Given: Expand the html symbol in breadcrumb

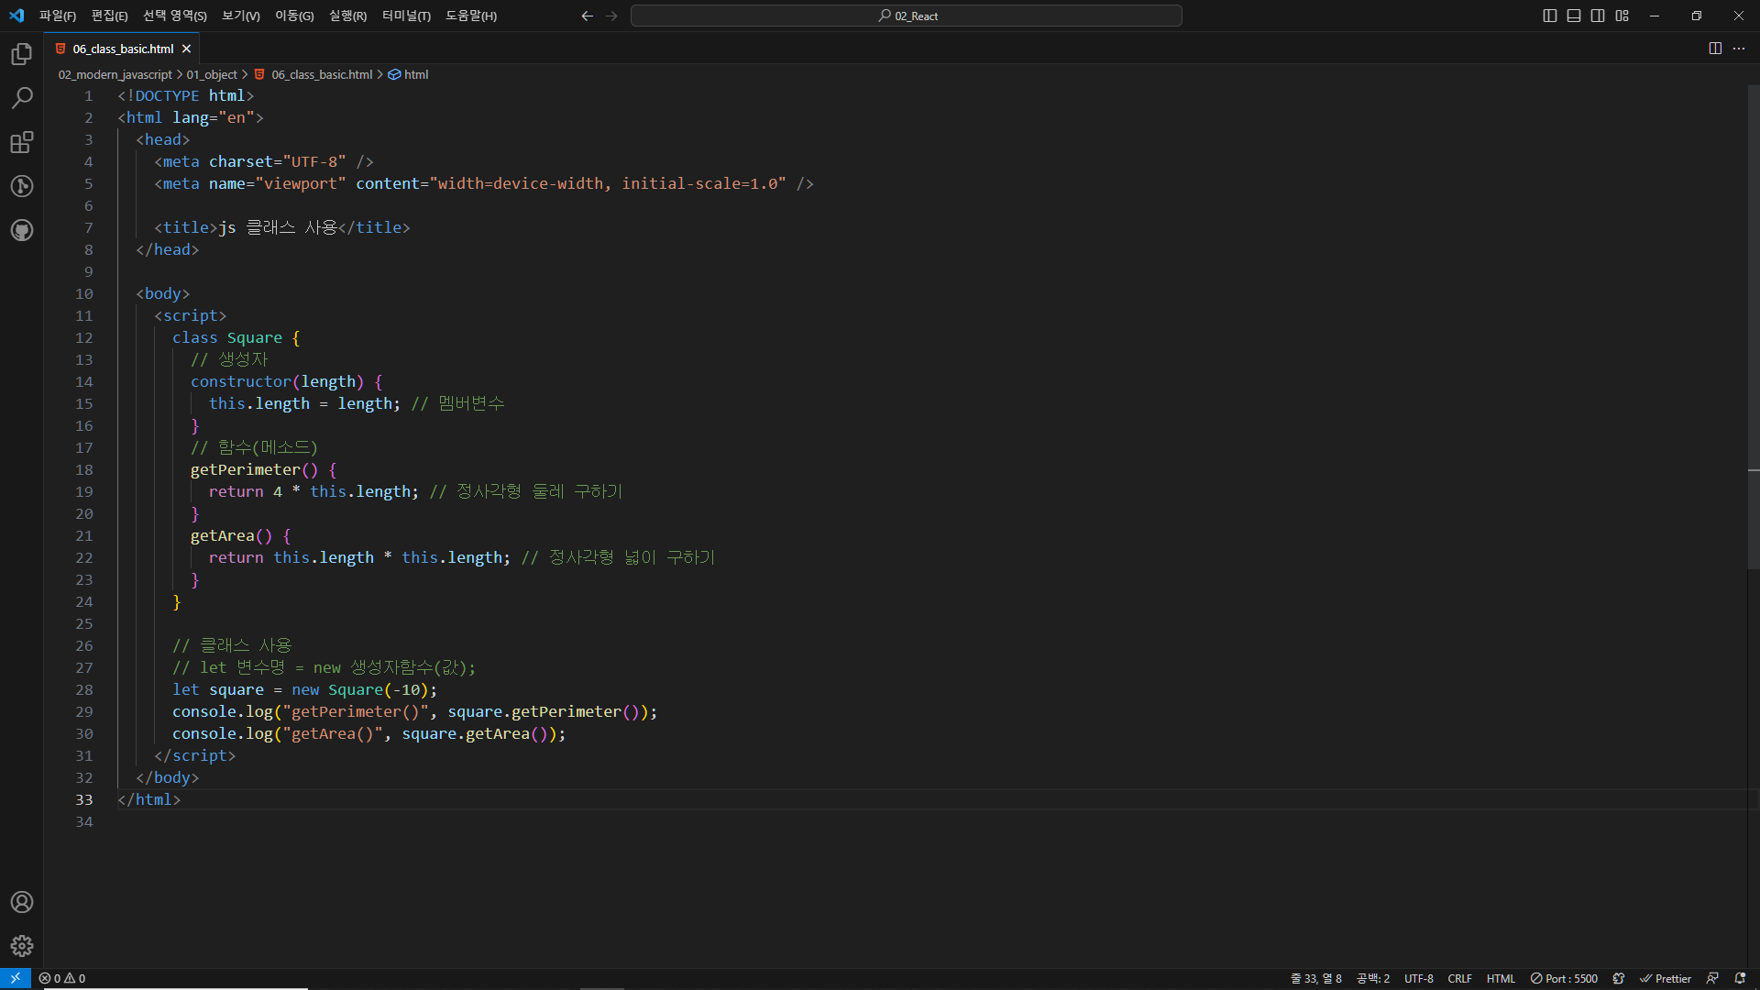Looking at the screenshot, I should click(x=415, y=74).
